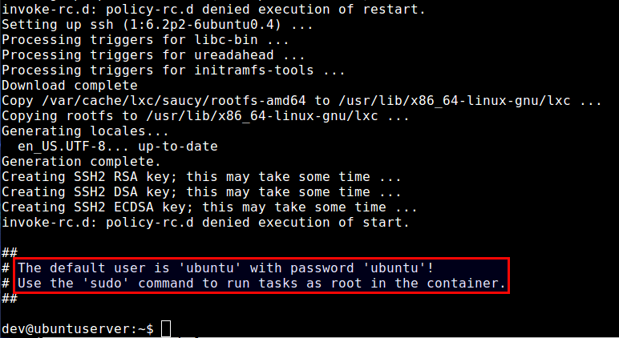
Task: Click the 'sudo' command line in red box
Action: [x=261, y=284]
